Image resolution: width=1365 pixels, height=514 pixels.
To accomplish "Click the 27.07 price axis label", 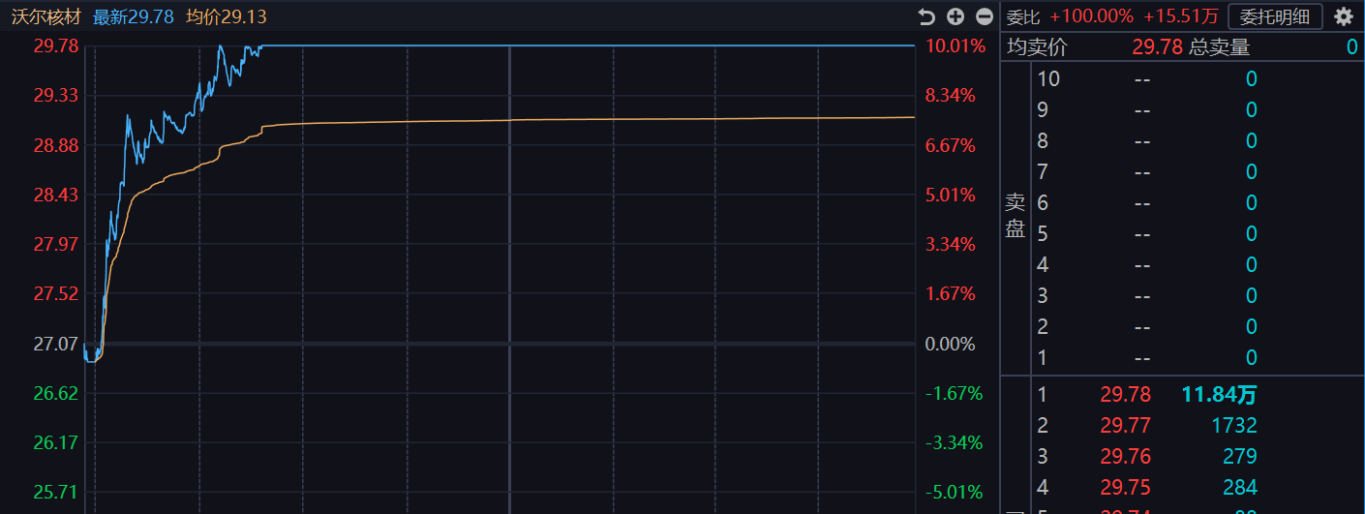I will pyautogui.click(x=56, y=344).
